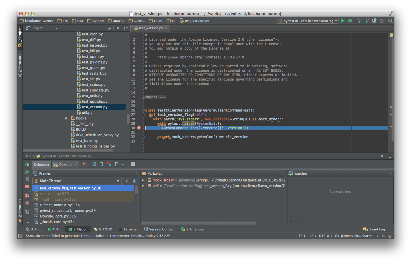Mute all breakpoints
This screenshot has width=411, height=262.
coord(27,203)
